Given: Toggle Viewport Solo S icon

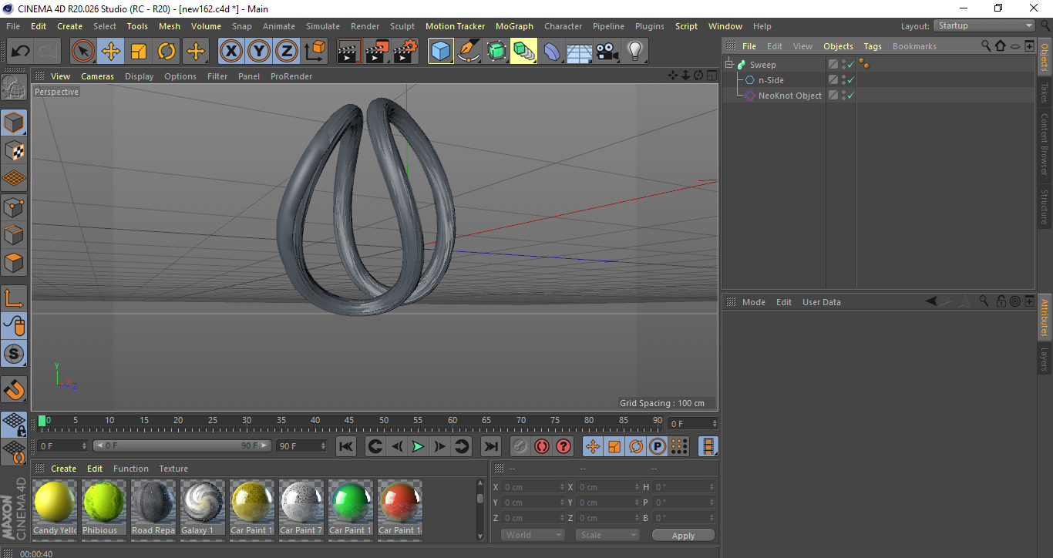Looking at the screenshot, I should pos(14,354).
